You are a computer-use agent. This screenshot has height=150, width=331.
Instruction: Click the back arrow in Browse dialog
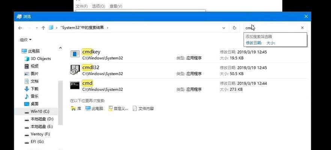(20, 28)
